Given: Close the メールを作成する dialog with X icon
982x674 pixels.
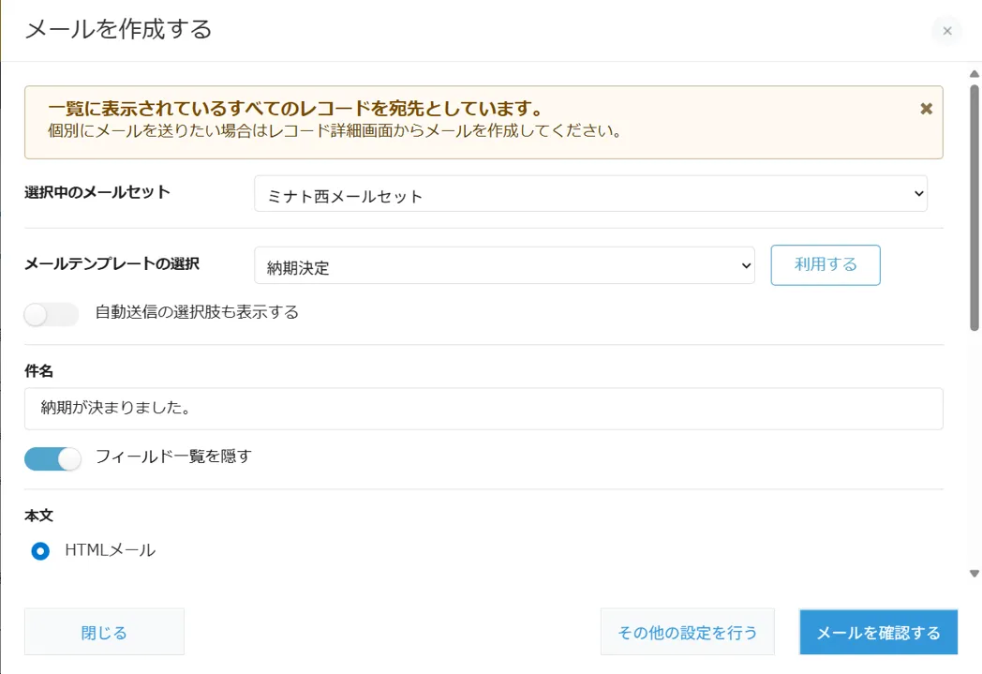Looking at the screenshot, I should (947, 31).
